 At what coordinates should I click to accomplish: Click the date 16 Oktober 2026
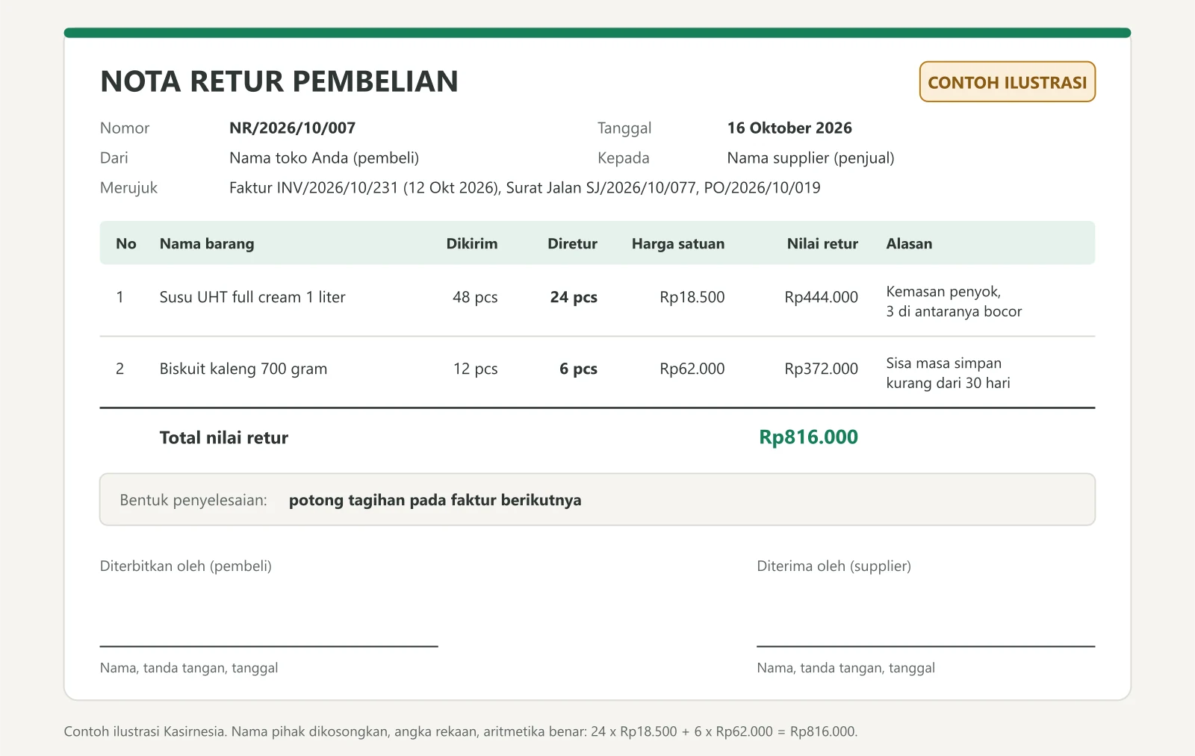[x=789, y=128]
